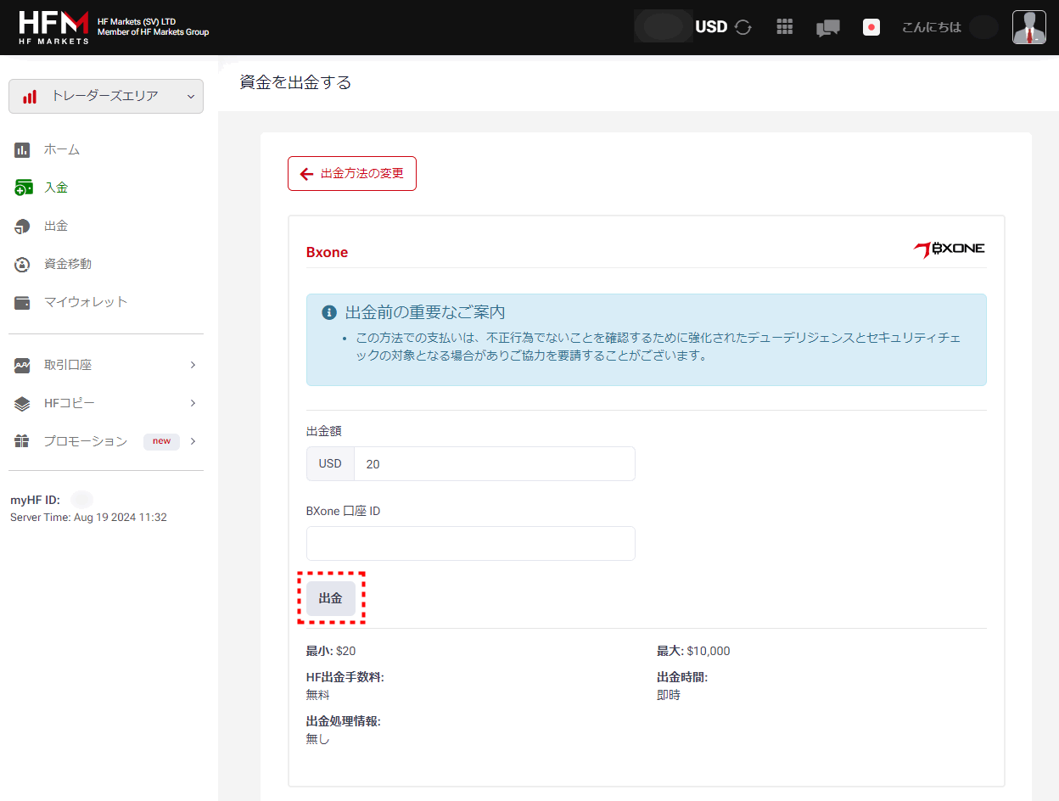Viewport: 1059px width, 801px height.
Task: Expand the HFコピー chevron
Action: (193, 403)
